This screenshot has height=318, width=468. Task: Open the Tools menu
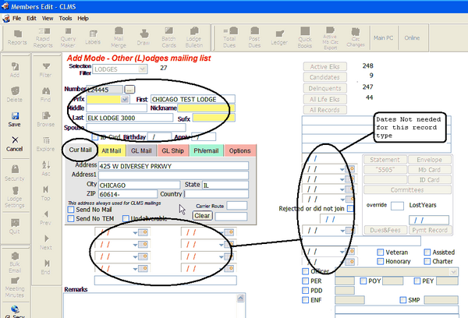pyautogui.click(x=65, y=17)
